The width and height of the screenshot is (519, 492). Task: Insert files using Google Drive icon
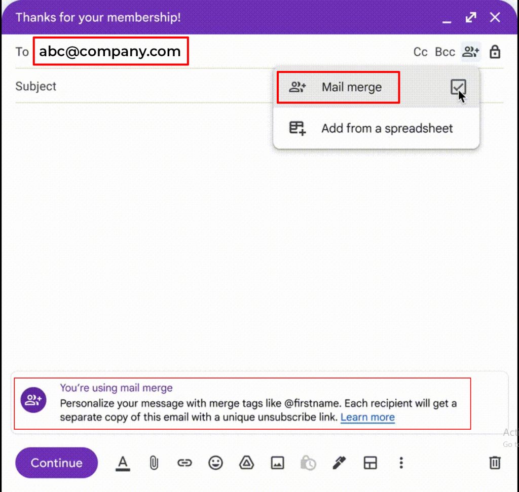pyautogui.click(x=246, y=463)
